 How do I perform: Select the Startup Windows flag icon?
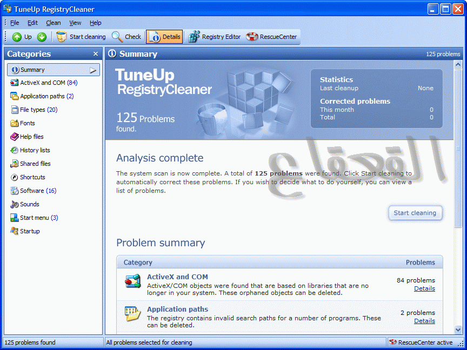14,231
